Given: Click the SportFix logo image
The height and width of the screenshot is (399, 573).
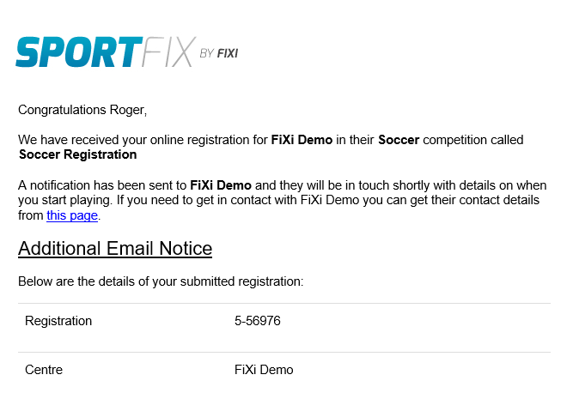Looking at the screenshot, I should [127, 51].
